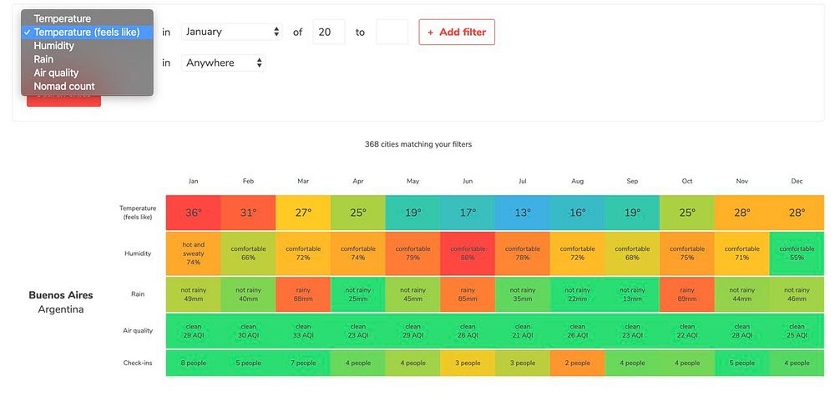Click the rainy 85mm June cell

468,294
